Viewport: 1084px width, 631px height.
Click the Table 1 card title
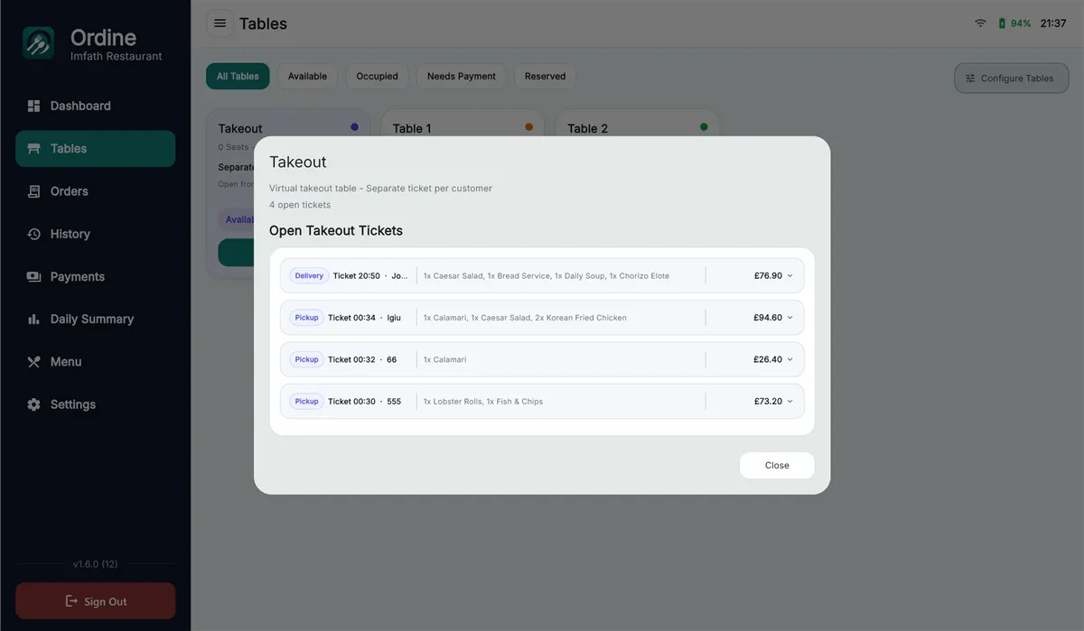[412, 129]
